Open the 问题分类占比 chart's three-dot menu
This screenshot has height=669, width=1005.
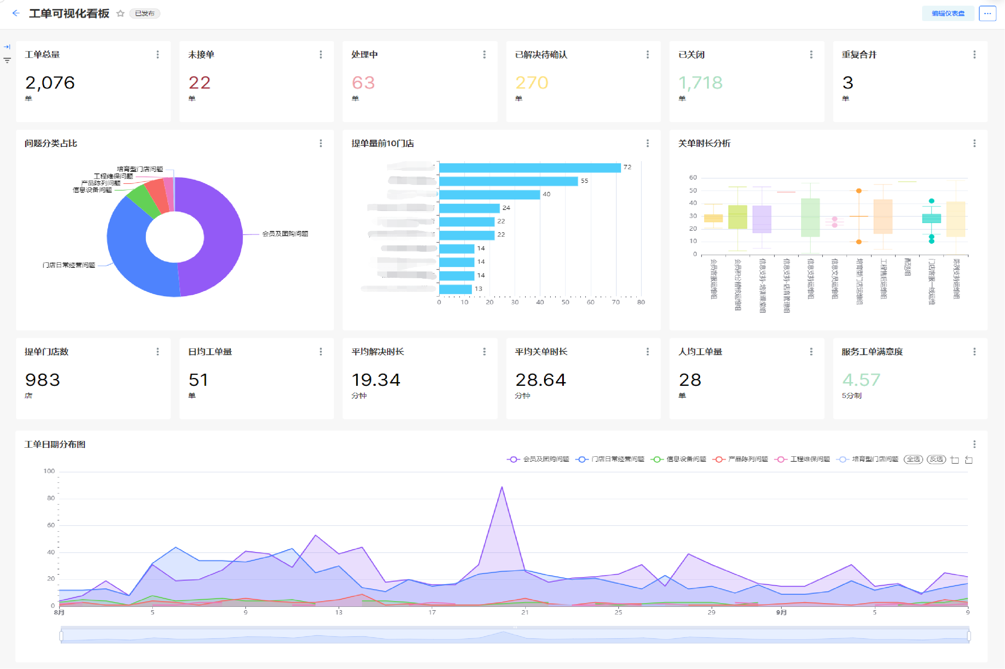tap(321, 143)
